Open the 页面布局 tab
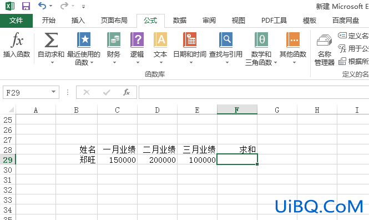The image size is (369, 220). pyautogui.click(x=114, y=21)
